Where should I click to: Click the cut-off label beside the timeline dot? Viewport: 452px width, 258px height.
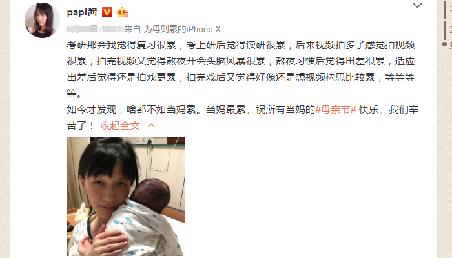tap(451, 44)
